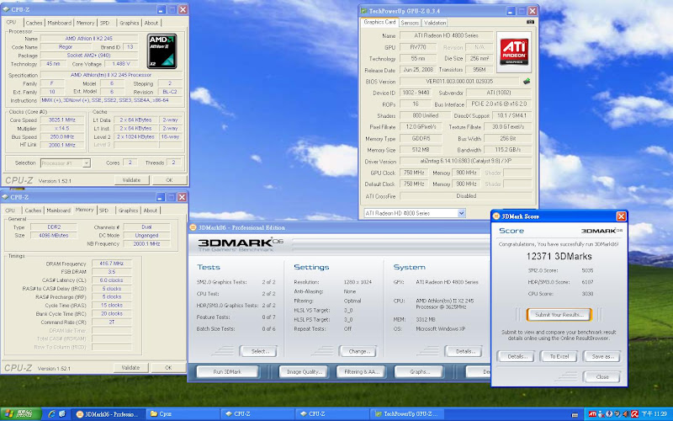Click the CAS# Latency 6.0 clocks value
This screenshot has height=421, width=673.
pyautogui.click(x=112, y=280)
